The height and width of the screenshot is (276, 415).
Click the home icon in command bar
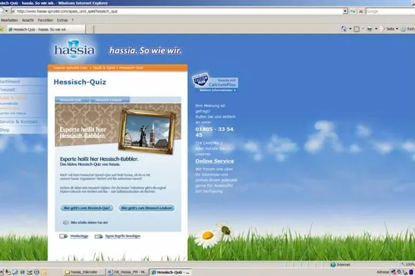click(344, 29)
